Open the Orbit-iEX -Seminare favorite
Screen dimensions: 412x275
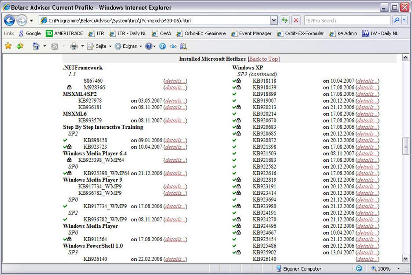pos(201,34)
